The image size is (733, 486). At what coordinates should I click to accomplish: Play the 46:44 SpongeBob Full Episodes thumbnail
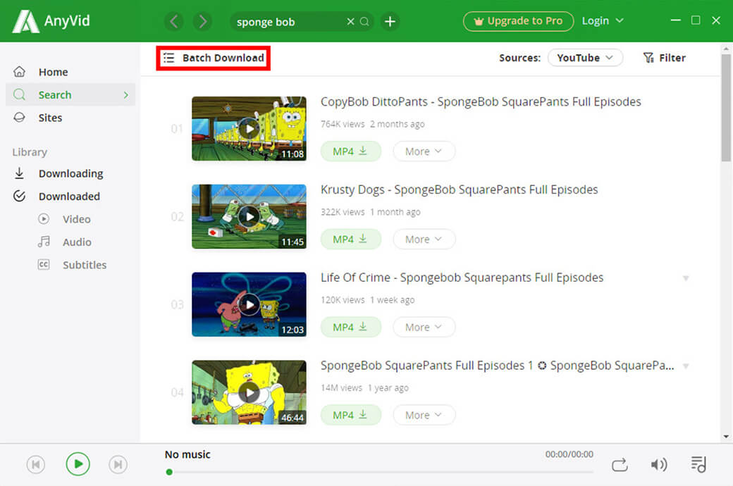250,392
